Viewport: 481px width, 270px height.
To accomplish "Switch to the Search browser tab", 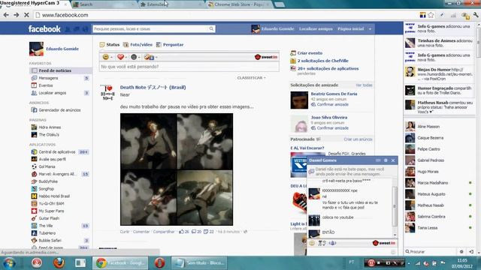I will [104, 4].
